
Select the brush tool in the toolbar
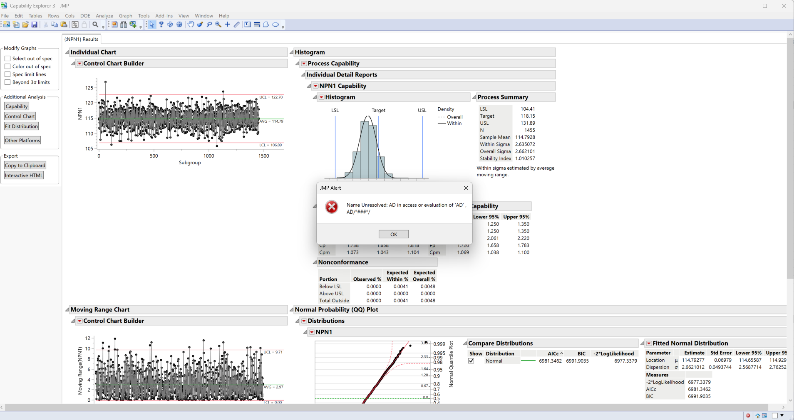(x=200, y=25)
